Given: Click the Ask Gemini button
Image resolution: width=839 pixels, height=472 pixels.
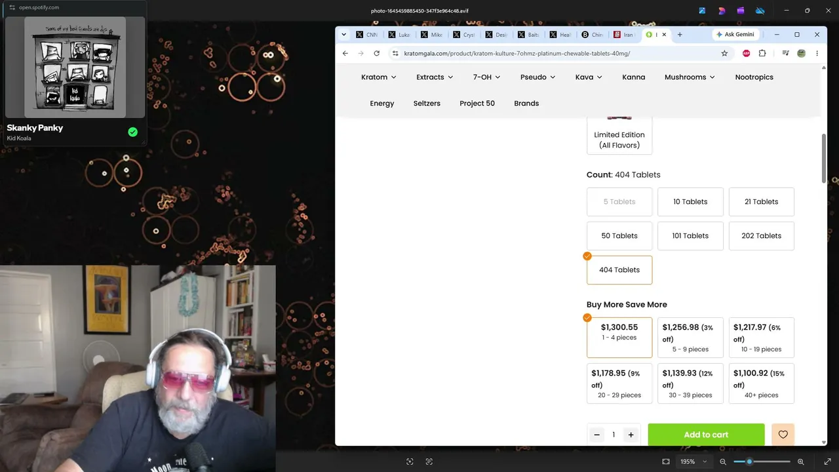Looking at the screenshot, I should (x=735, y=34).
